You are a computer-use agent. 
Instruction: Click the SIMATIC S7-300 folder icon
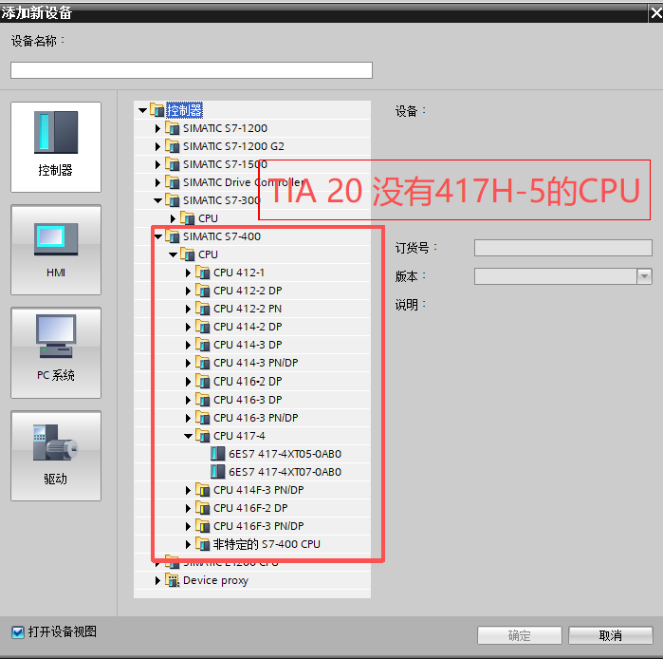pyautogui.click(x=172, y=199)
